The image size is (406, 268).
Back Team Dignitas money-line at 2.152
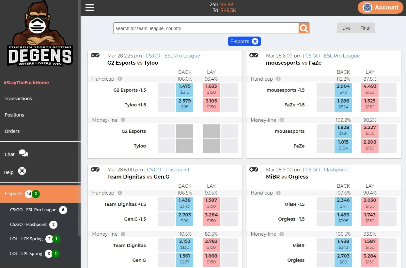[184, 245]
